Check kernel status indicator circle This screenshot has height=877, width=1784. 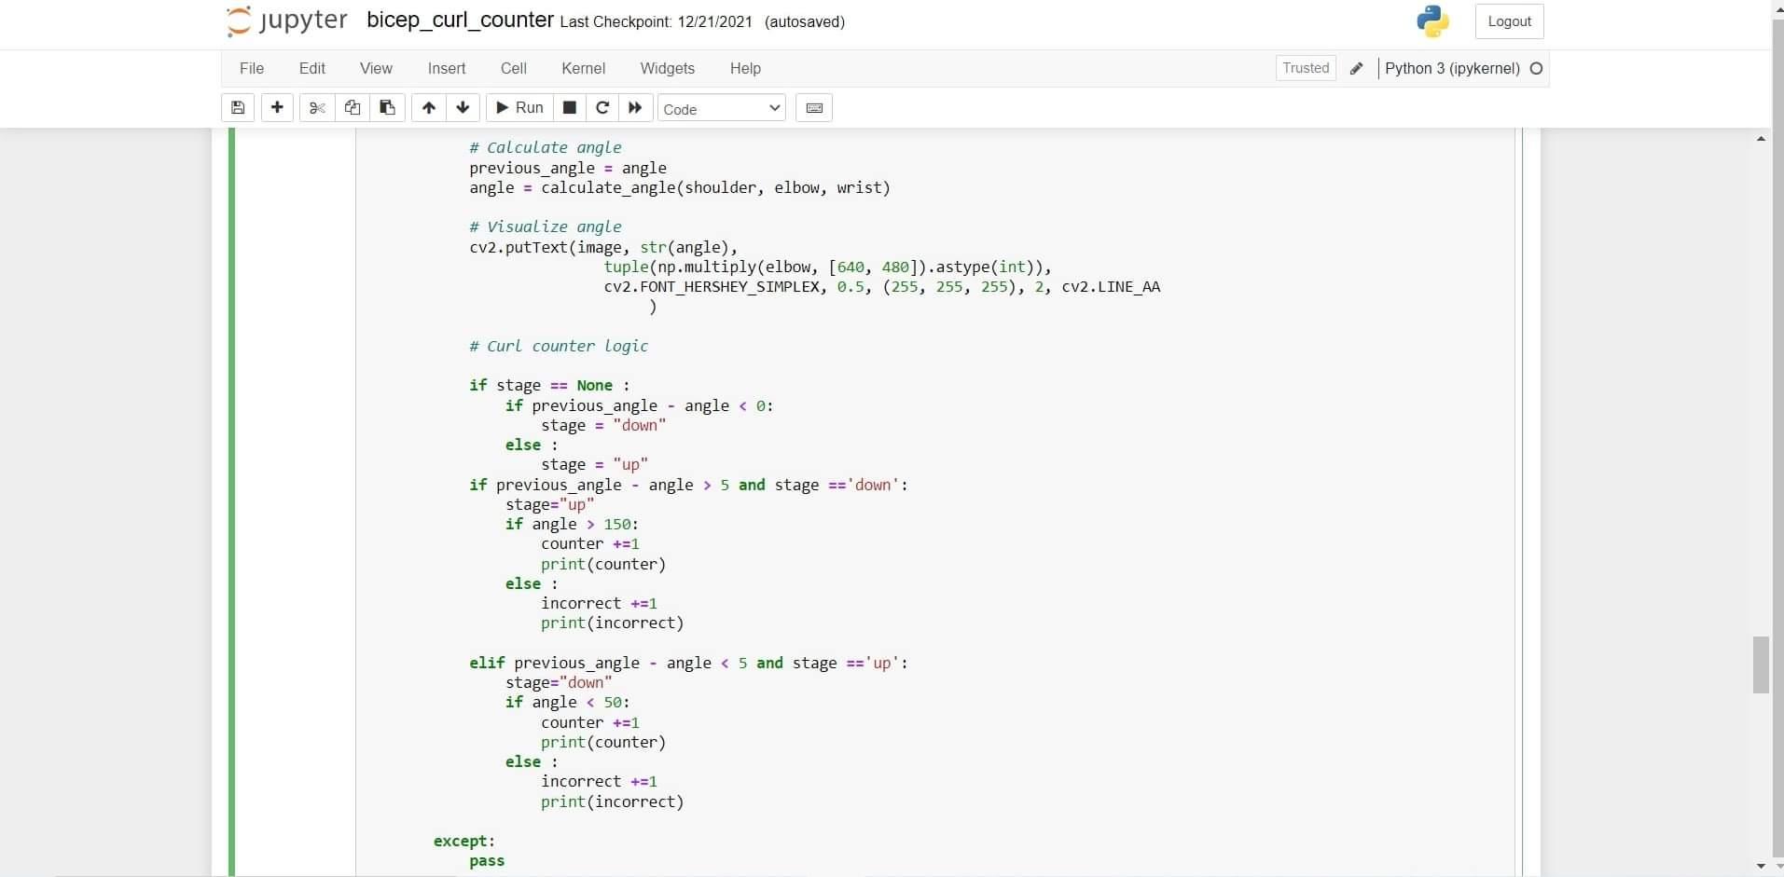click(1536, 68)
